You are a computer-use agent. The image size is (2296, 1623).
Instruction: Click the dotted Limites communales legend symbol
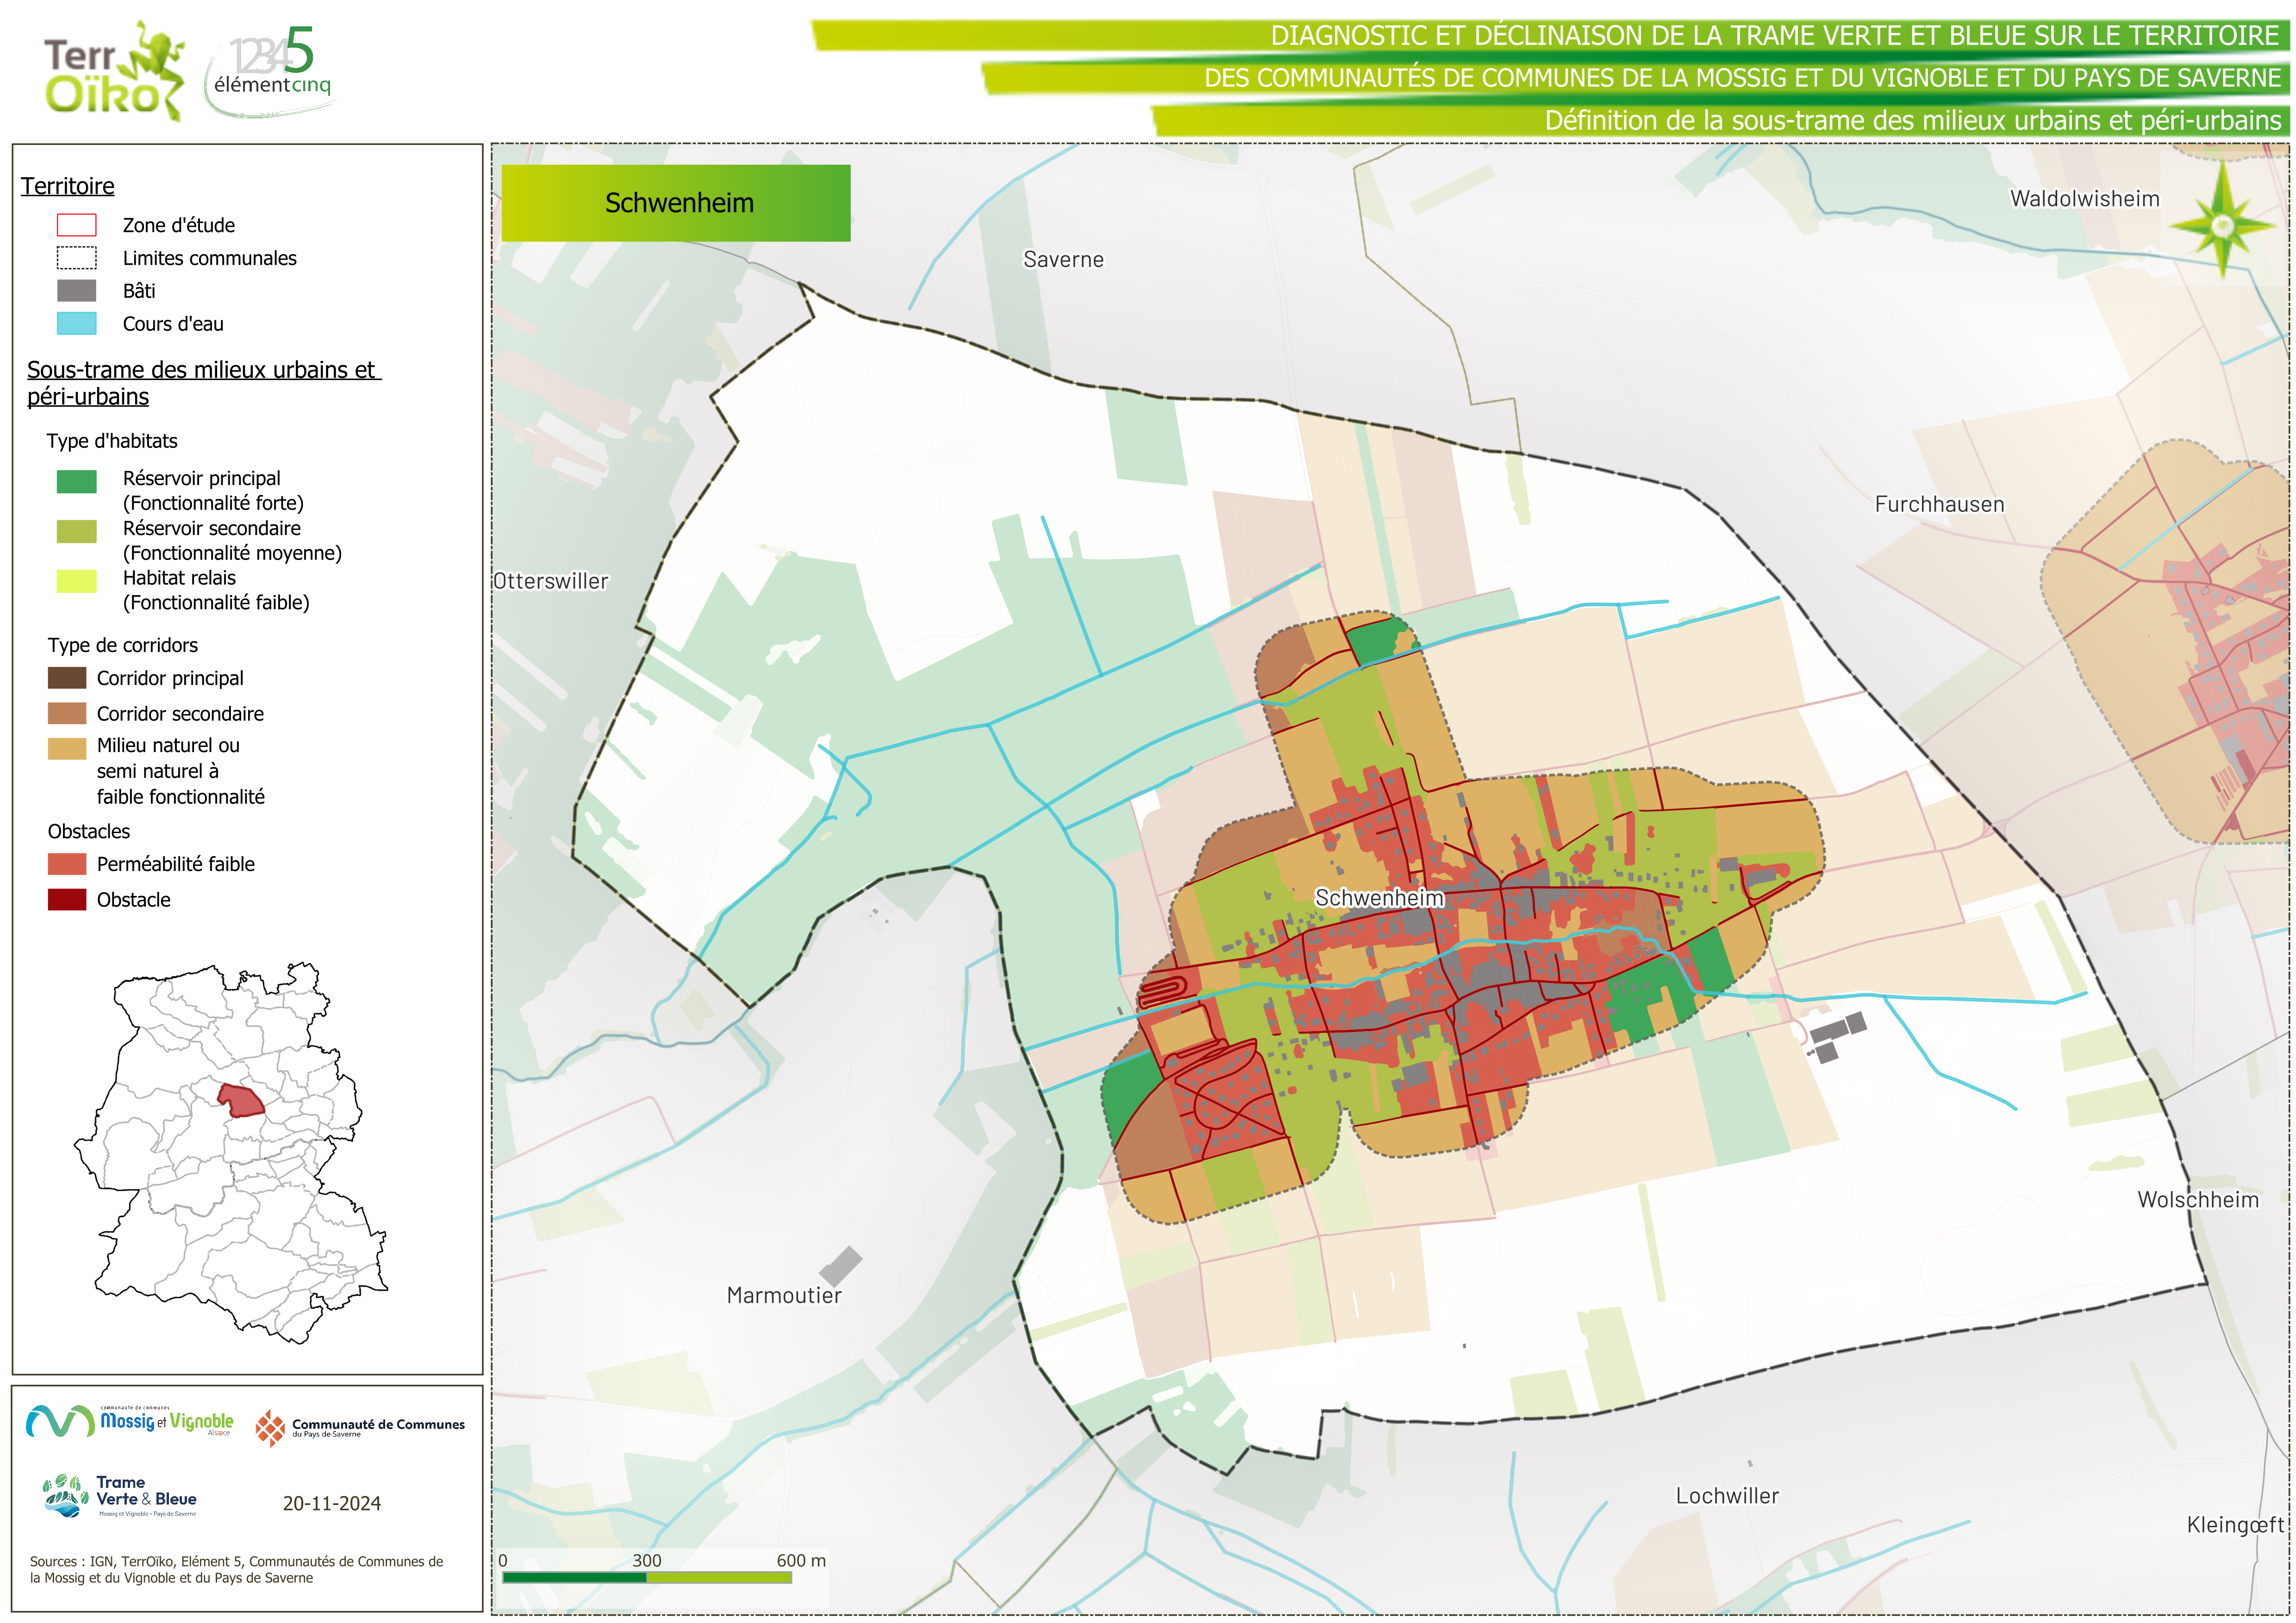coord(77,258)
